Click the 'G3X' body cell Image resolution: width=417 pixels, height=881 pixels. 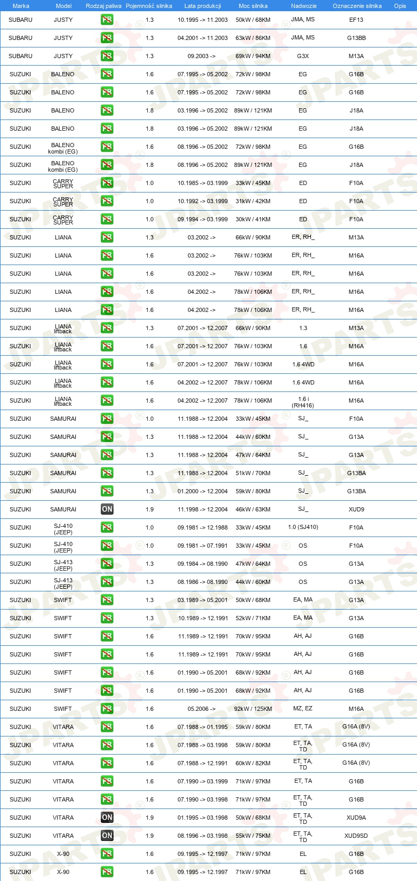(x=303, y=56)
